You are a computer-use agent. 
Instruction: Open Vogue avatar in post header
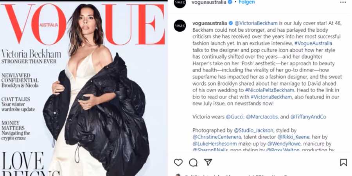pos(180,2)
